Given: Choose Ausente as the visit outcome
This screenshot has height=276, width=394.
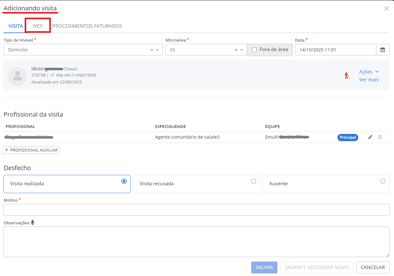Looking at the screenshot, I should (383, 181).
